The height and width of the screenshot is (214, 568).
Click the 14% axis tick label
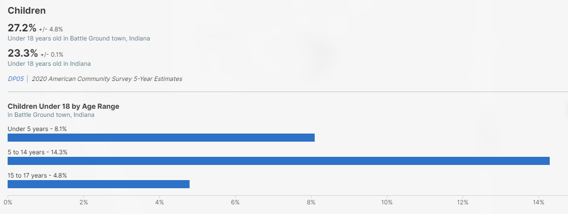538,202
